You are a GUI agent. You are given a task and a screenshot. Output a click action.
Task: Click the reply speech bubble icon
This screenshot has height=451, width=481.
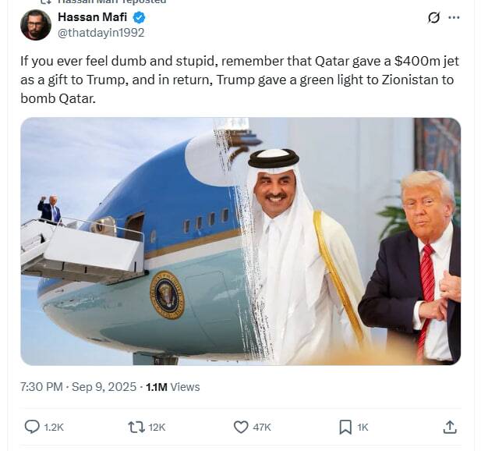click(x=32, y=427)
